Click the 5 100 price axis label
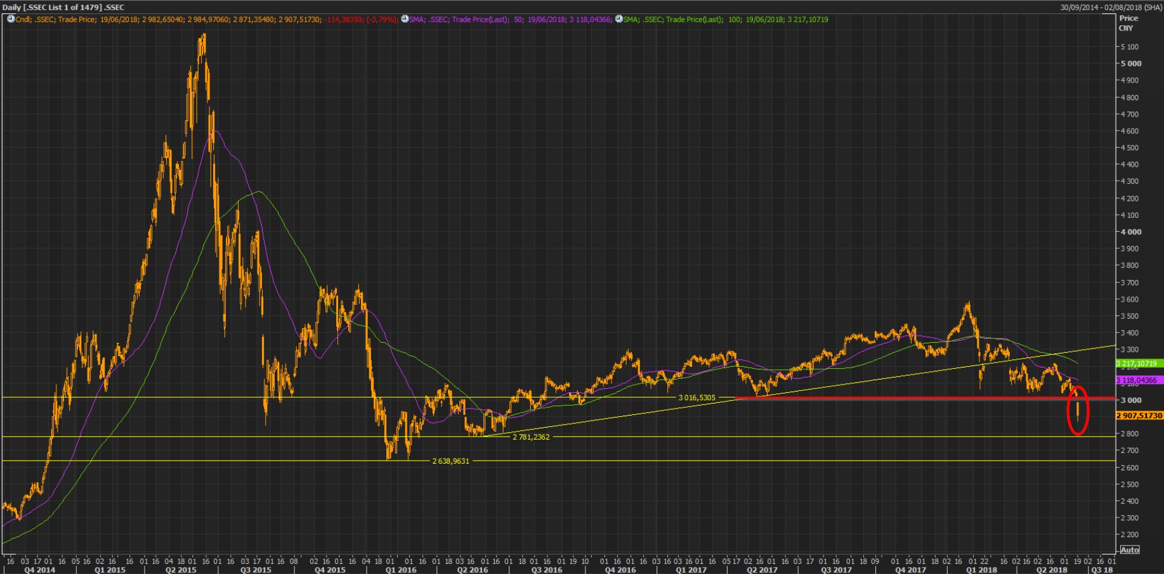1164x574 pixels. [1130, 47]
